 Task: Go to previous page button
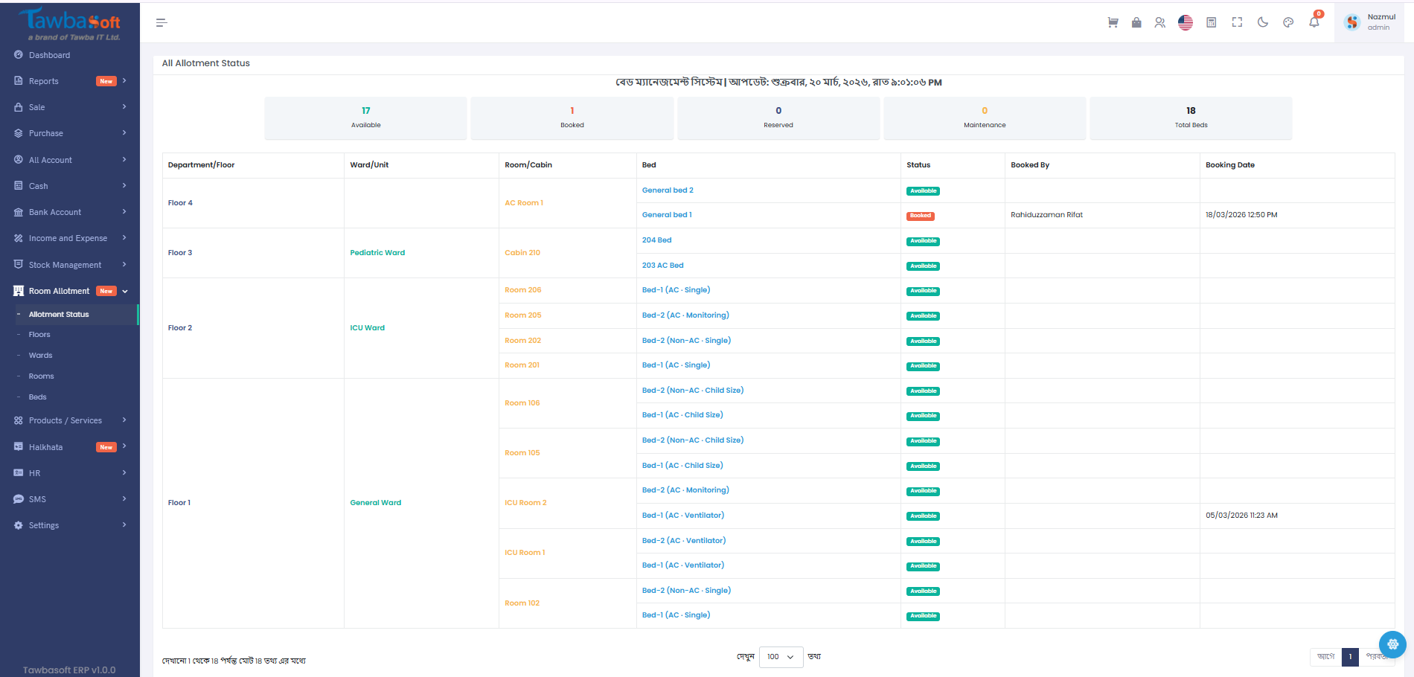(x=1325, y=657)
